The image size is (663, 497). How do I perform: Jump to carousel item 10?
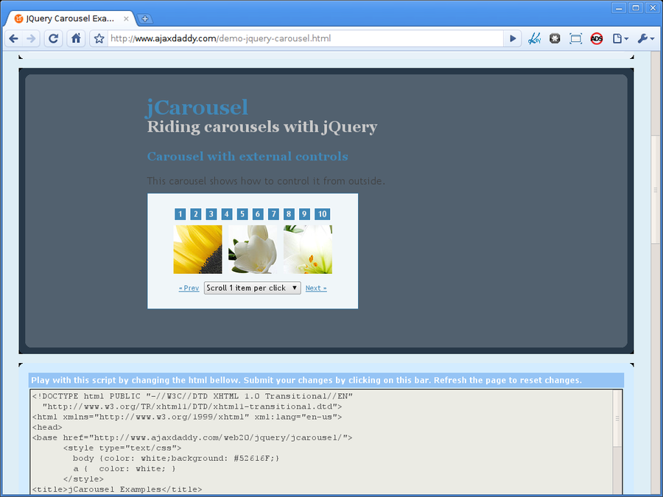point(322,214)
